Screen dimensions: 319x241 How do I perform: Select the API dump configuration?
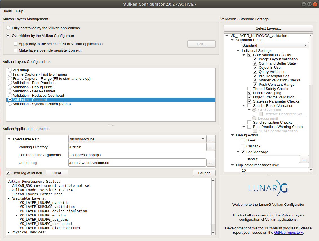coord(10,70)
